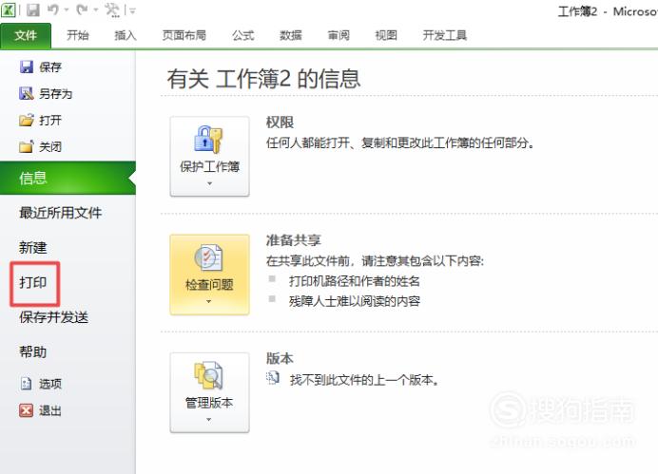Click the heading 有关 工作簿2 的信息

263,79
